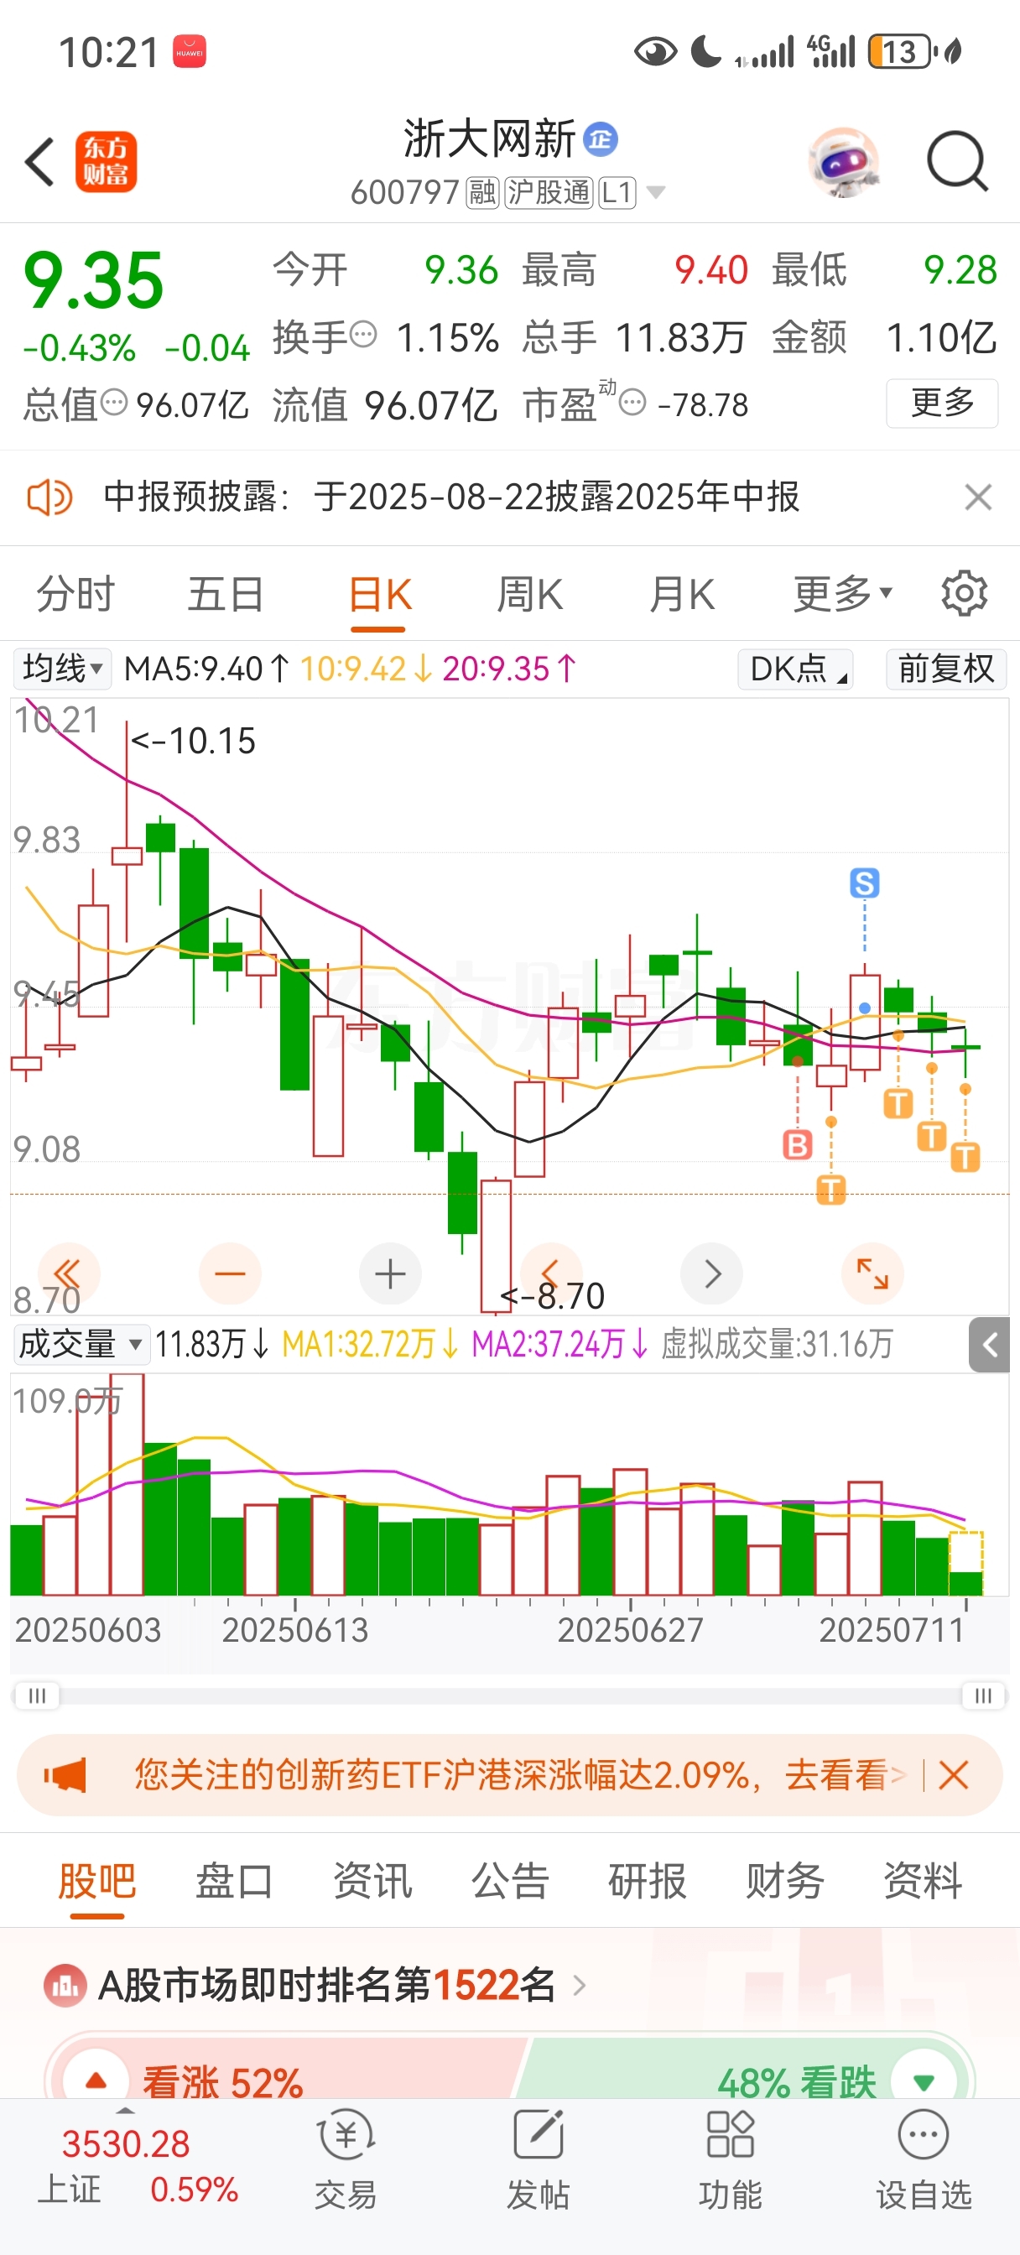The image size is (1020, 2255).
Task: Tap the blue S sell marker
Action: coord(864,883)
